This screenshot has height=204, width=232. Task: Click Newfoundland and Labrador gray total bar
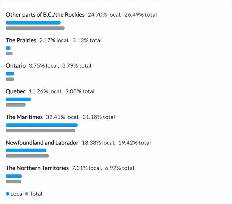[28, 156]
